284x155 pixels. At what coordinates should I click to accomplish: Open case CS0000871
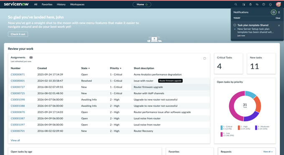pyautogui.click(x=18, y=74)
